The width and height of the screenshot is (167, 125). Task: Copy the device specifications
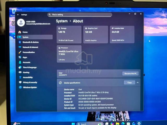(x=129, y=83)
